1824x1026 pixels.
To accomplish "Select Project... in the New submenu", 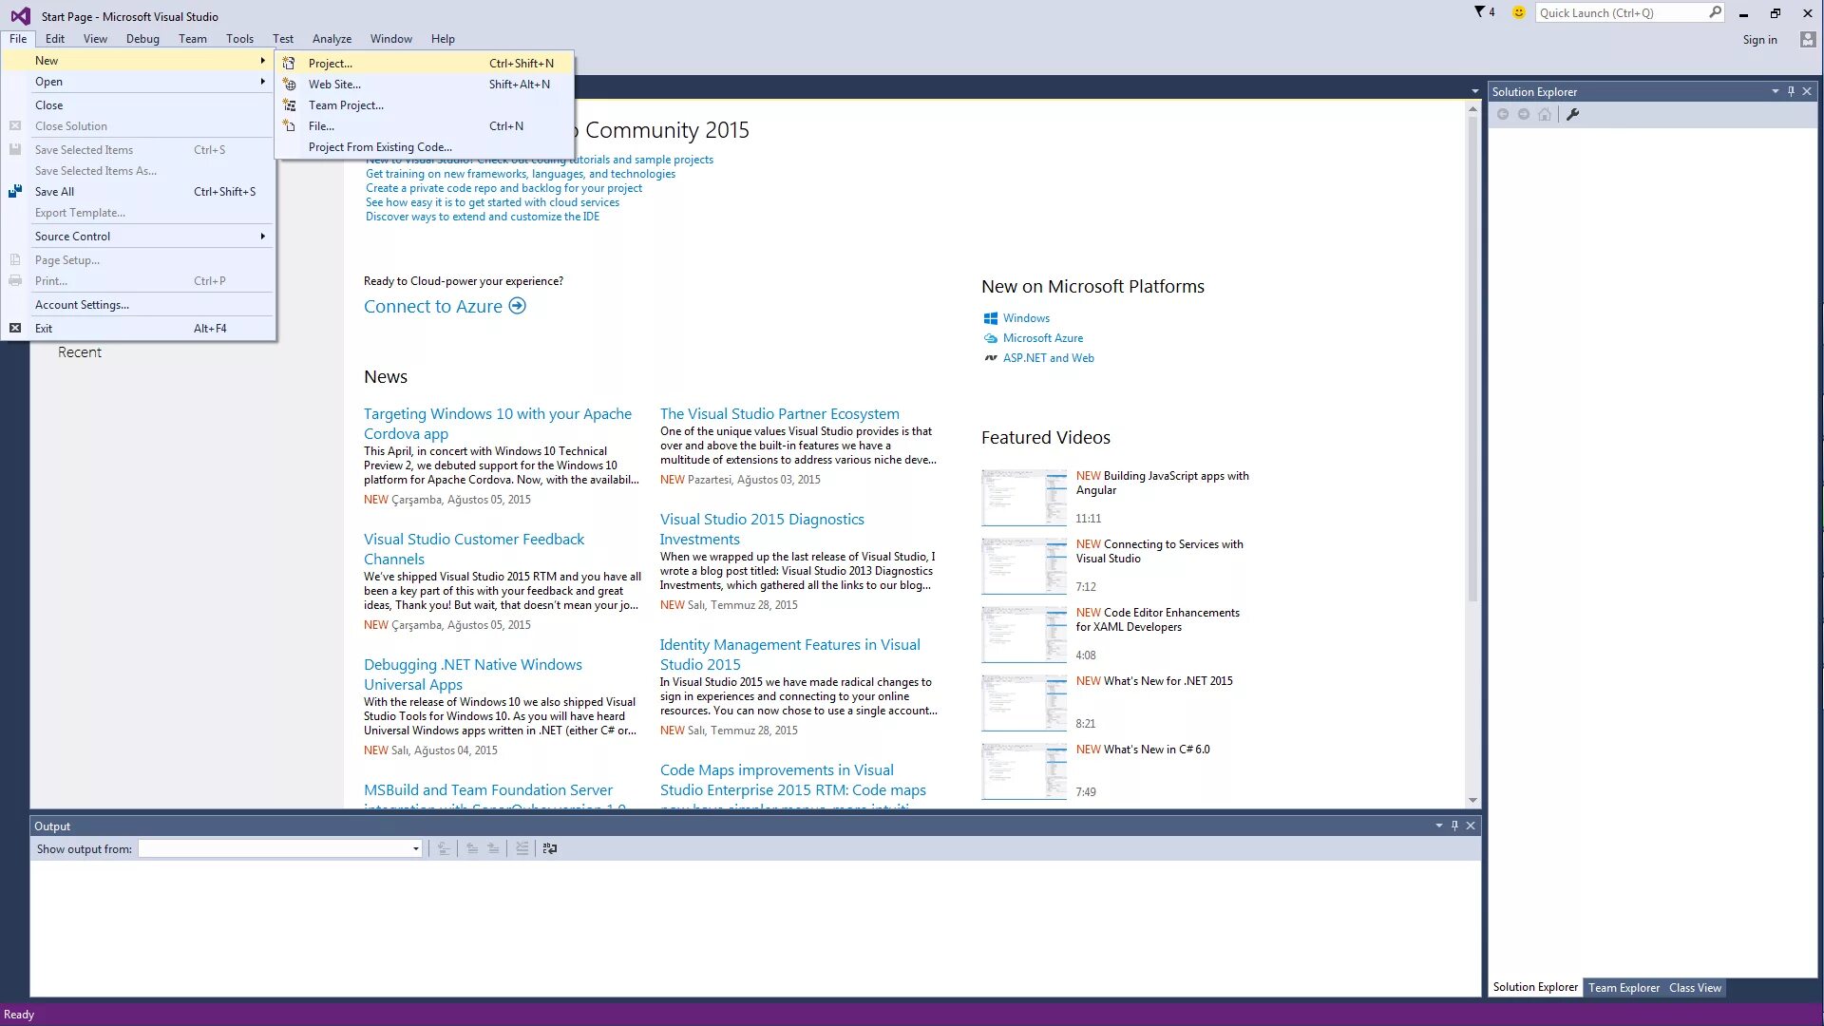I will point(331,63).
